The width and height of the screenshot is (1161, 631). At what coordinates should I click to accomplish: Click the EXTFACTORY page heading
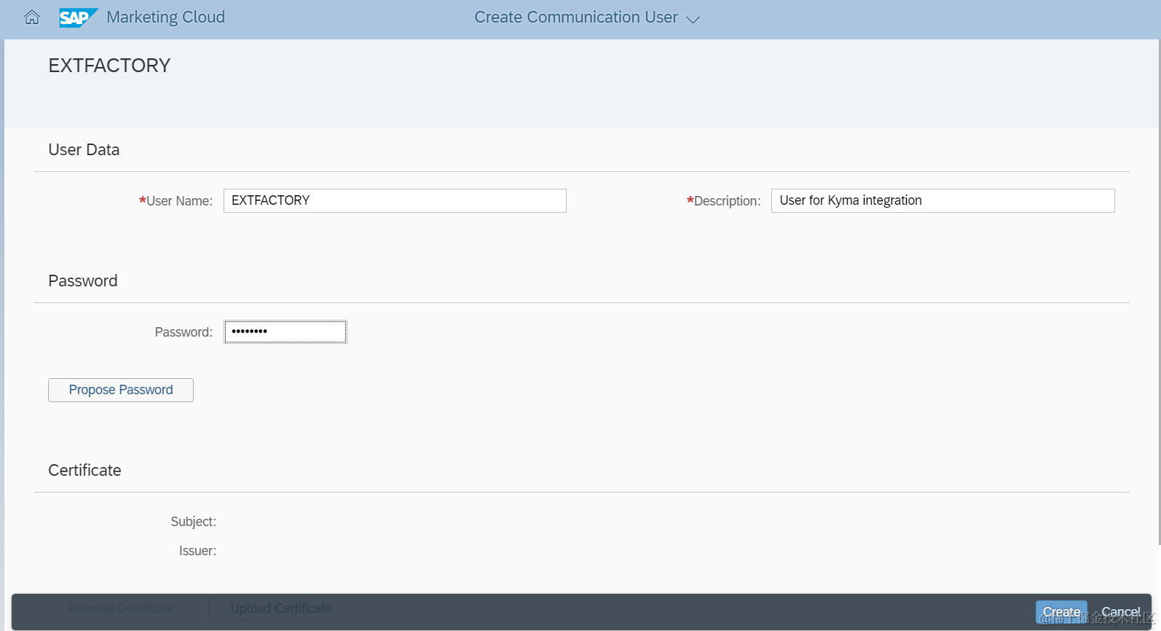[x=109, y=66]
